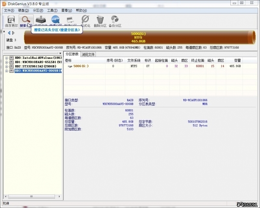The width and height of the screenshot is (260, 208).
Task: Click serial number WD-WCAUF1001866 in details
Action: point(195,100)
